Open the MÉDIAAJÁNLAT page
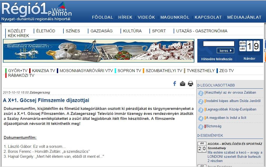 [x=244, y=17]
